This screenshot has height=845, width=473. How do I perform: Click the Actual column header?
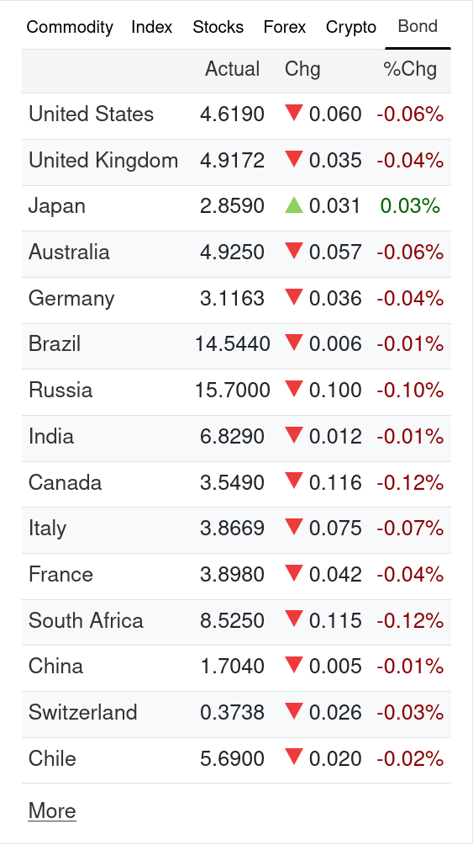233,69
